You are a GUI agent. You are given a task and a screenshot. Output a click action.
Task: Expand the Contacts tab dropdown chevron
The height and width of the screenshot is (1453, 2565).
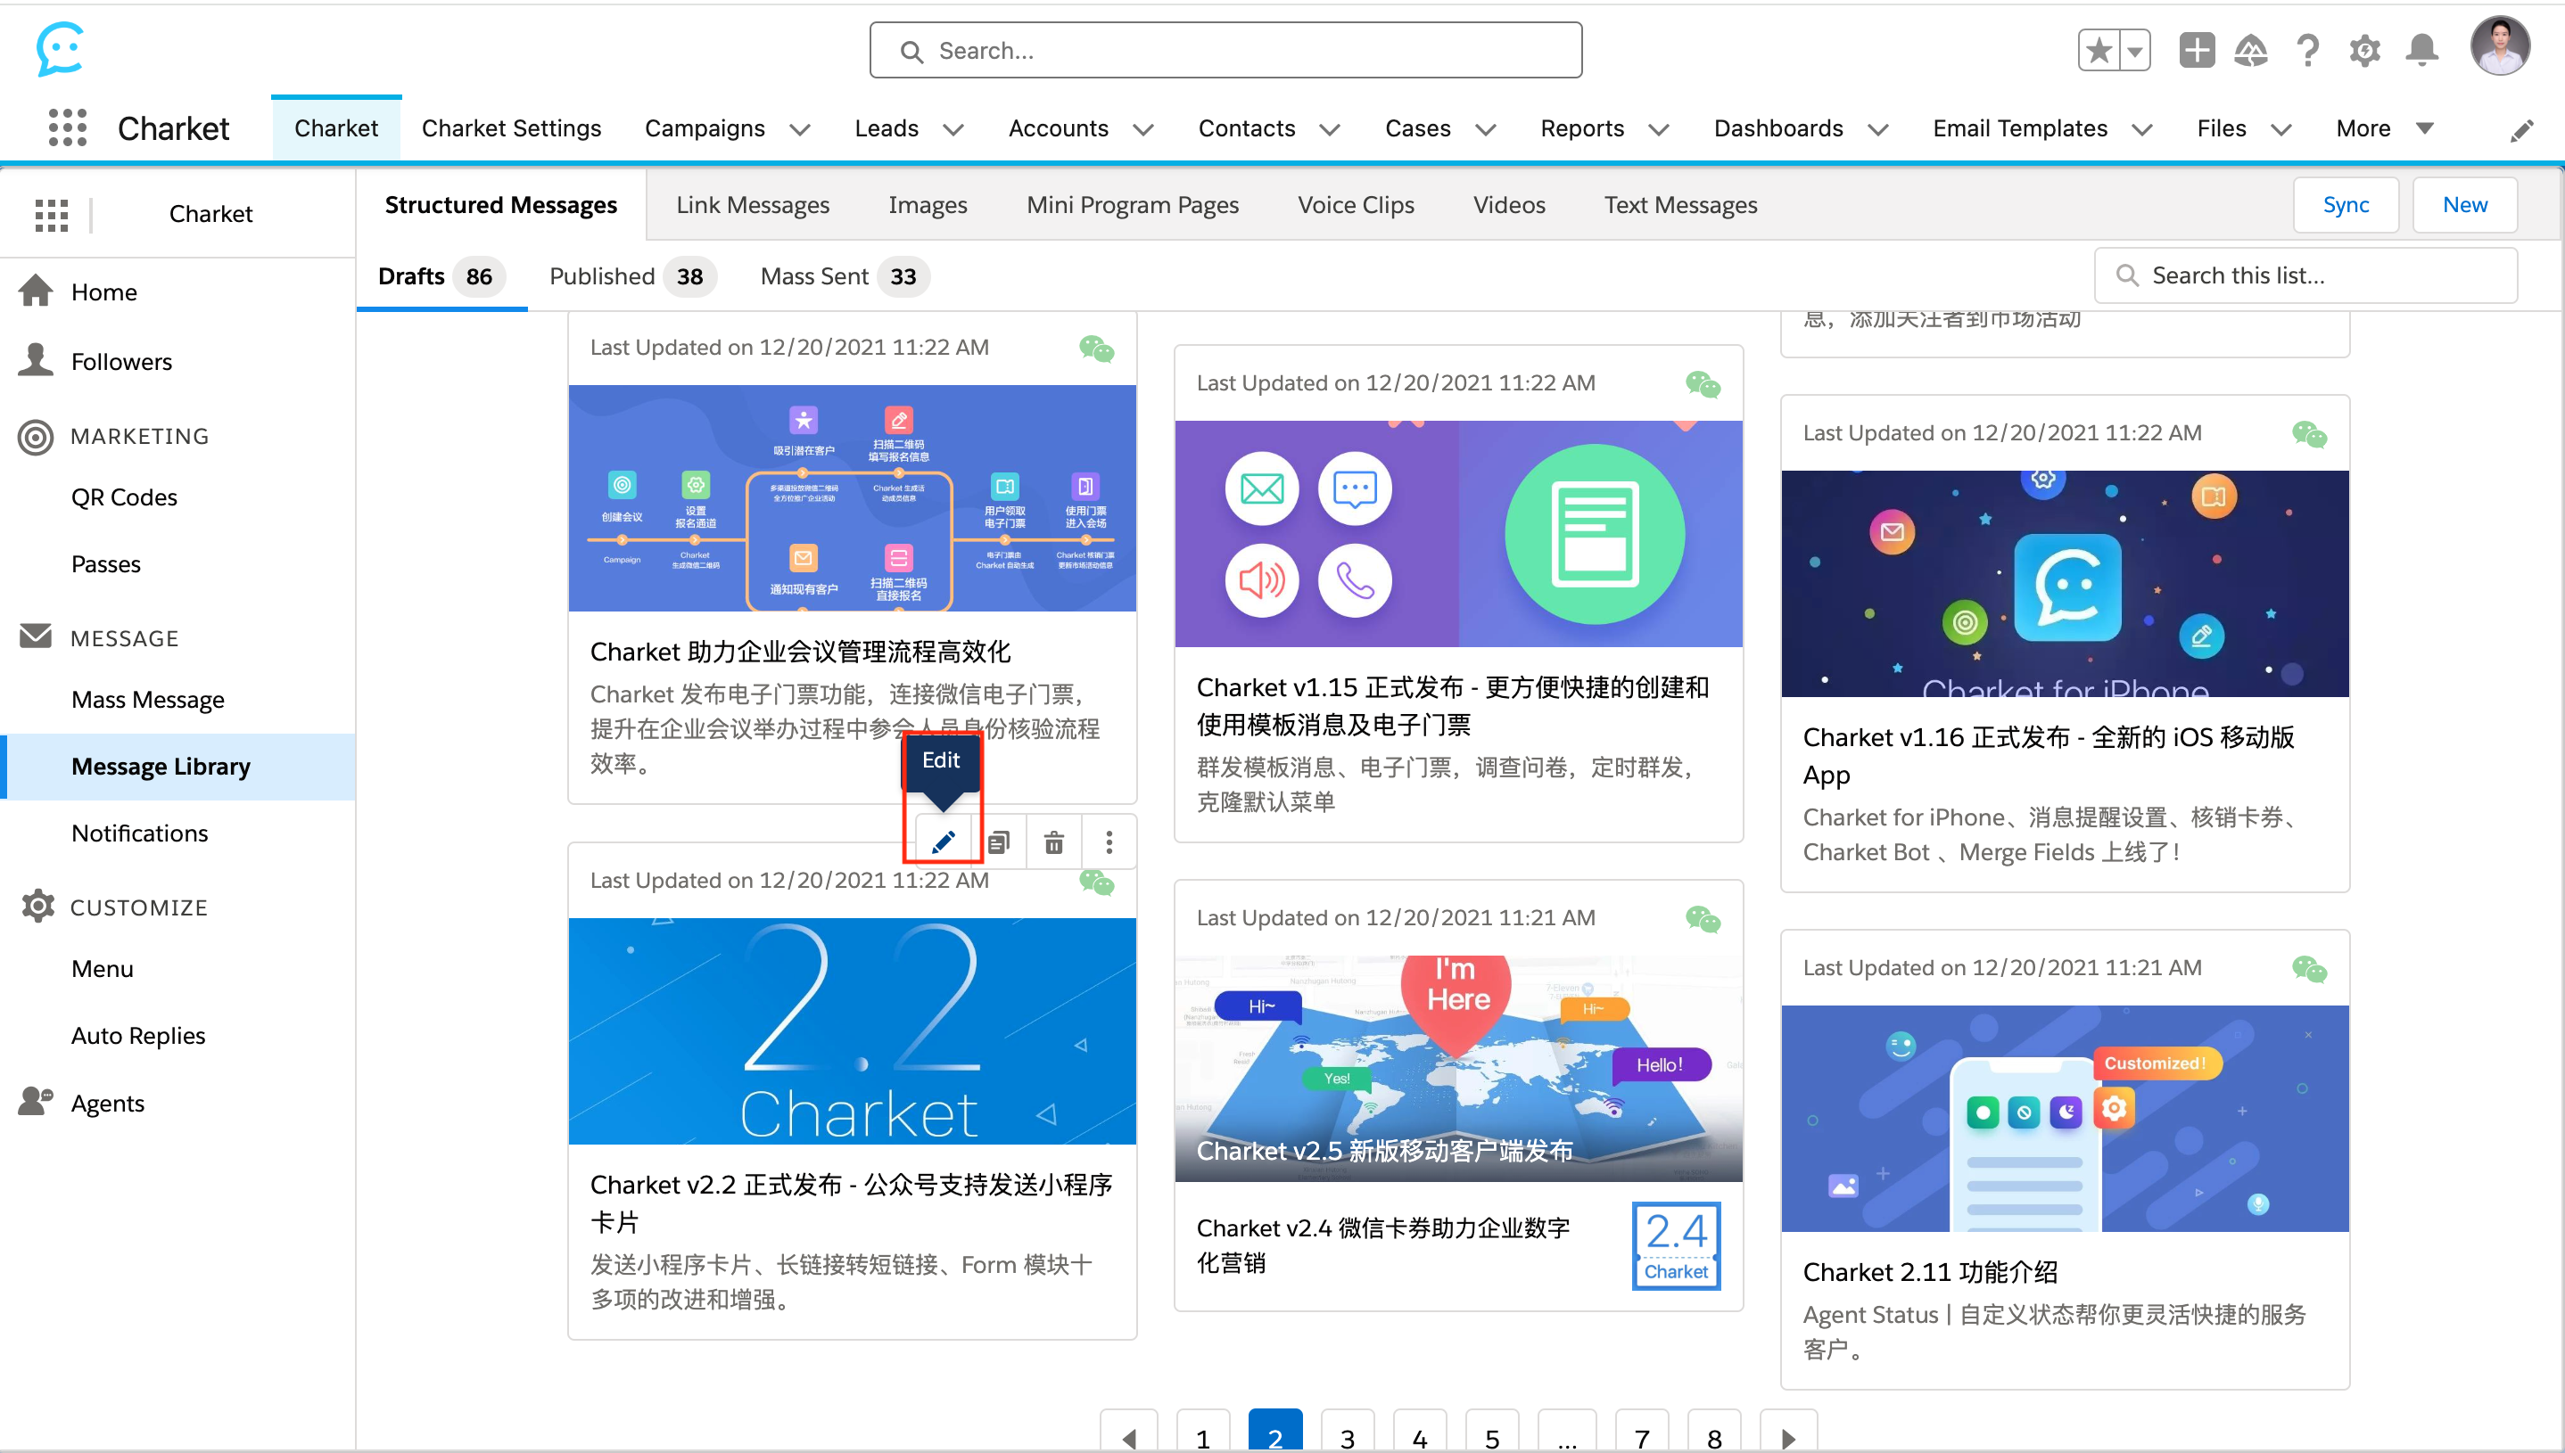(1329, 130)
